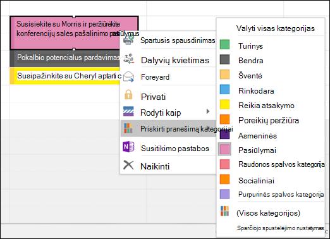
Task: Select the Pasiūlymai category label
Action: pos(257,150)
